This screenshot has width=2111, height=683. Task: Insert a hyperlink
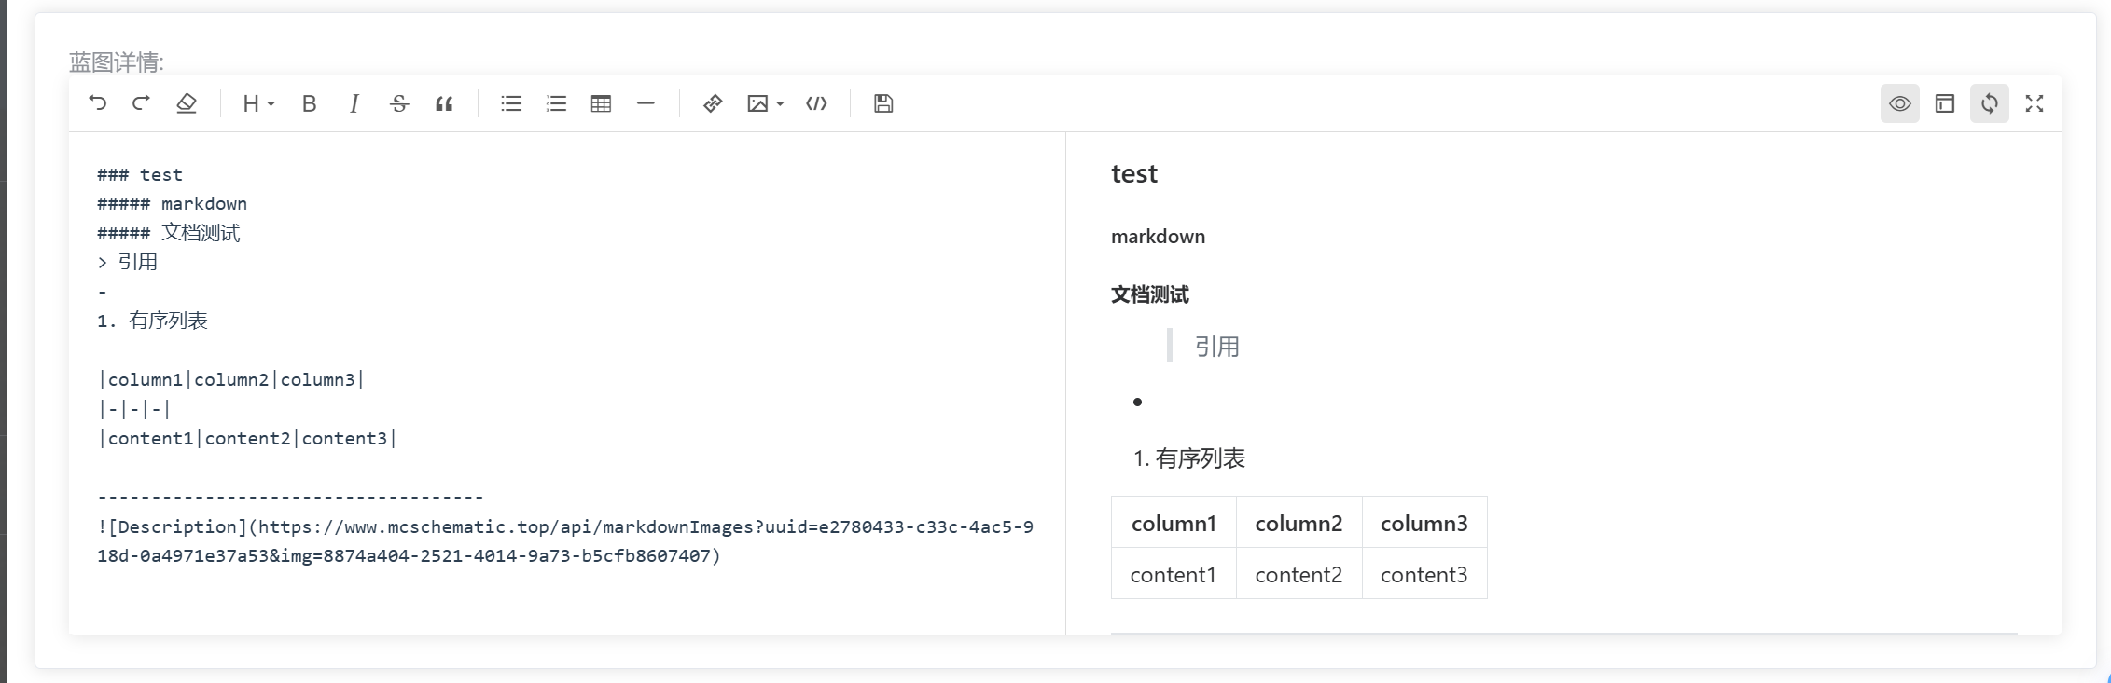click(x=713, y=103)
